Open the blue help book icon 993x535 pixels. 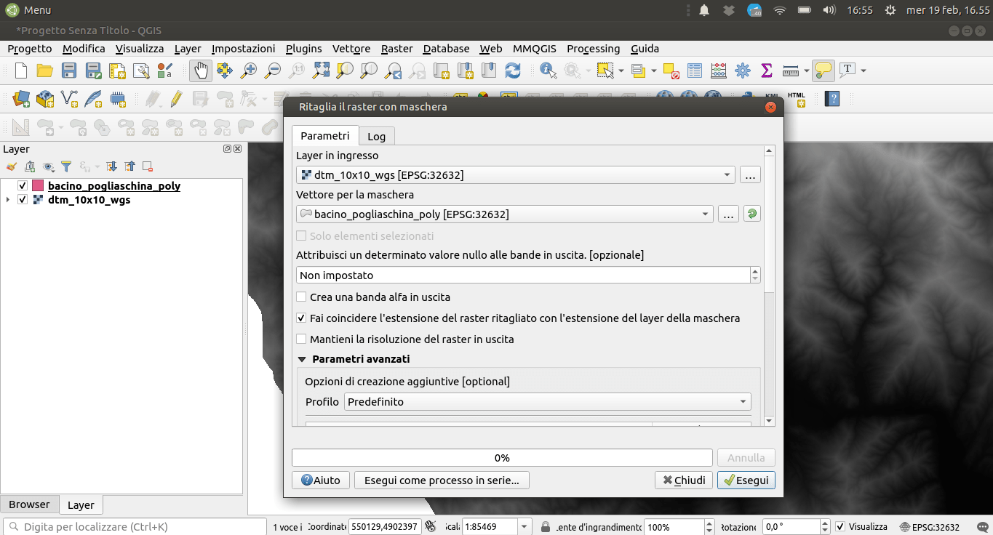(x=834, y=98)
